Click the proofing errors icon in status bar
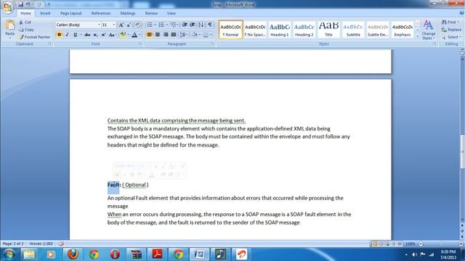 (x=61, y=244)
